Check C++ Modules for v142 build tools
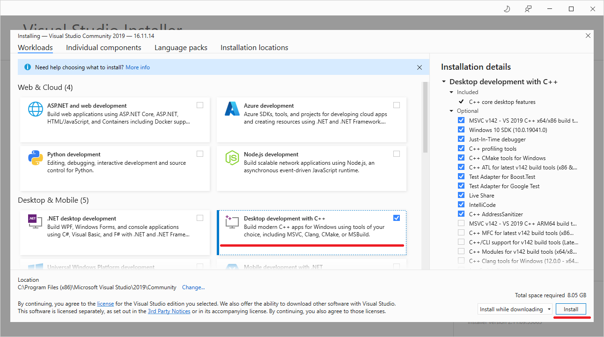This screenshot has height=337, width=604. (x=461, y=251)
